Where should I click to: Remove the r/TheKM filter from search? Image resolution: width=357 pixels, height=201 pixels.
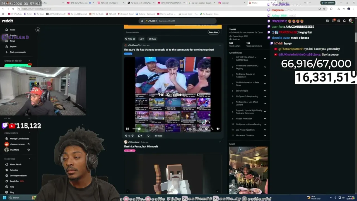coord(156,21)
